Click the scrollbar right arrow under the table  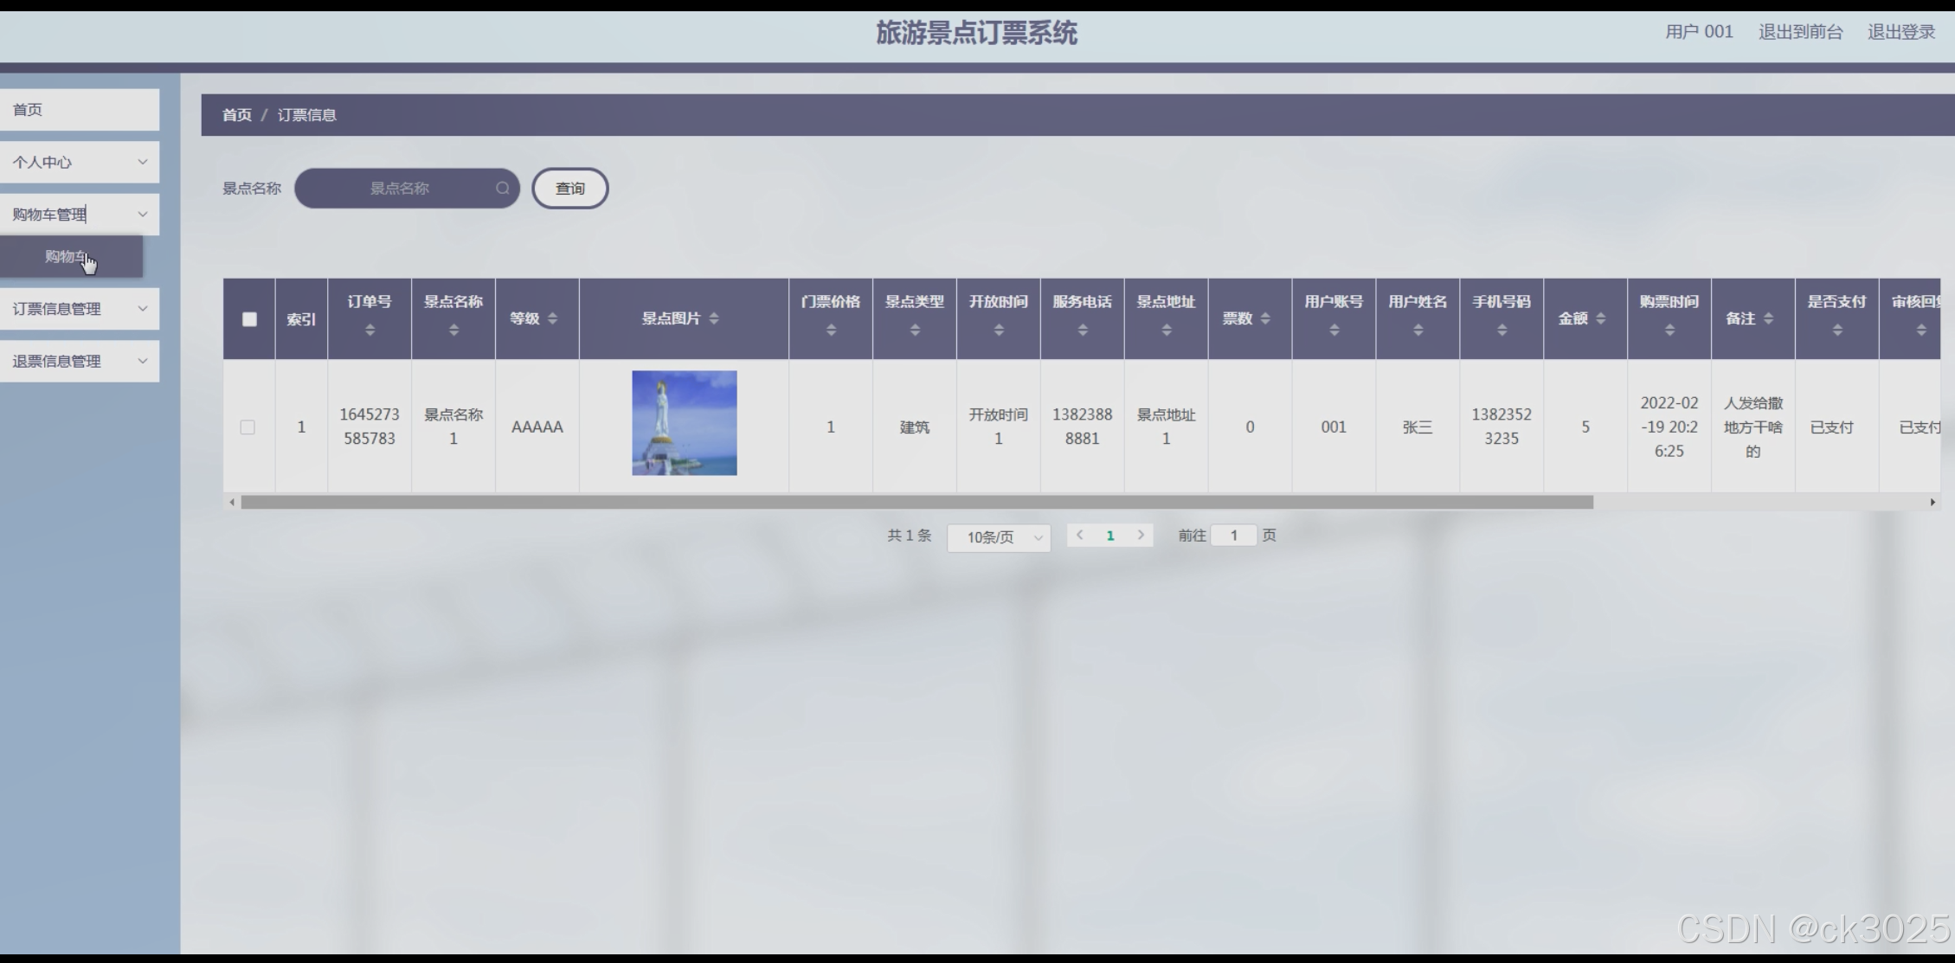(1932, 502)
